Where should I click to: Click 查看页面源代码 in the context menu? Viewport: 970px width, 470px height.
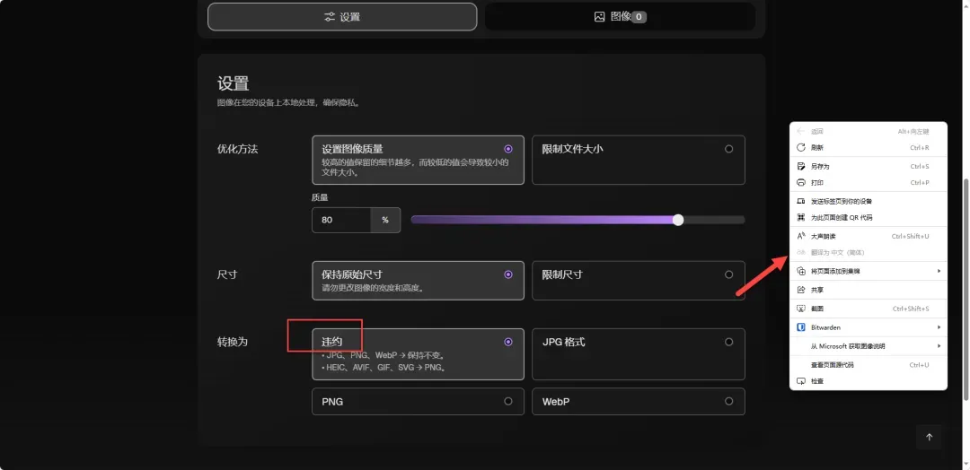[x=869, y=365]
